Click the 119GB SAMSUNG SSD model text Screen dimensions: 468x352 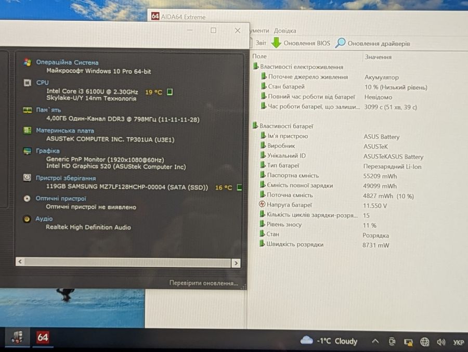[x=127, y=187]
